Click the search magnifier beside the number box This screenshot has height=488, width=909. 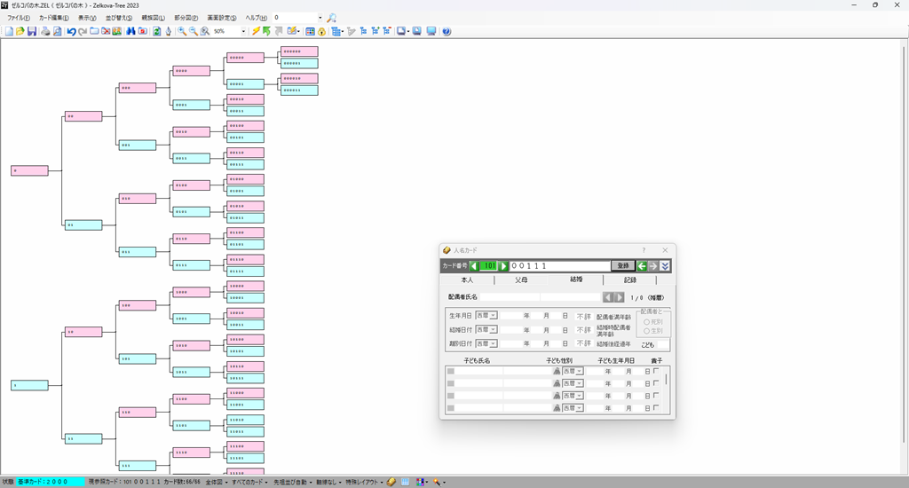coord(331,18)
